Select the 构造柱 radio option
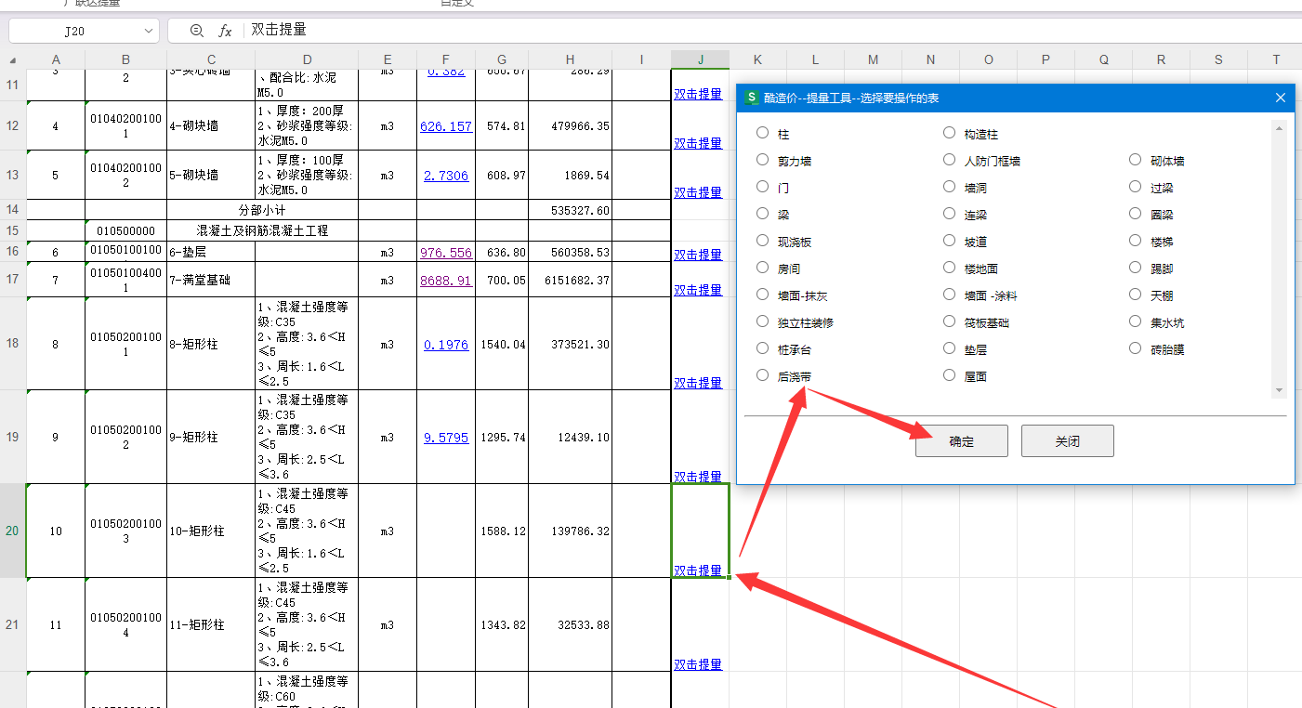Image resolution: width=1302 pixels, height=708 pixels. [949, 133]
